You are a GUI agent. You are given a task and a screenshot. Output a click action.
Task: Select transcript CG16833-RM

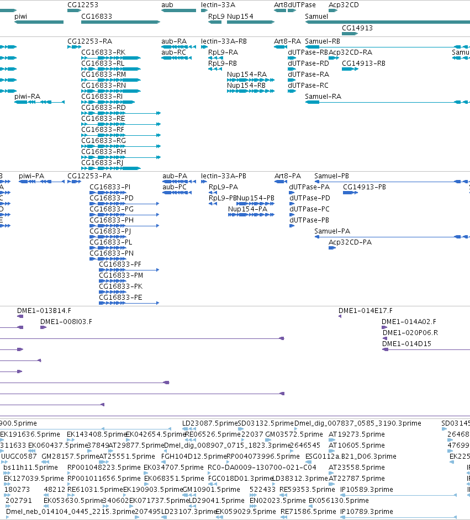[103, 75]
